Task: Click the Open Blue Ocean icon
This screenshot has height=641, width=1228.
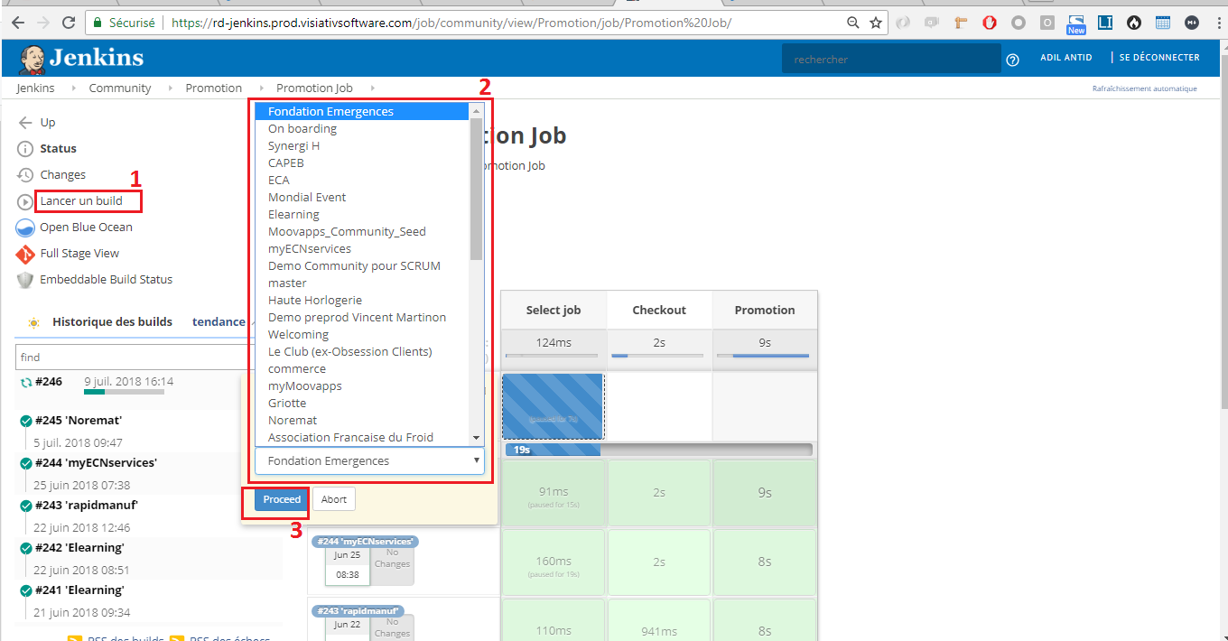Action: tap(25, 228)
